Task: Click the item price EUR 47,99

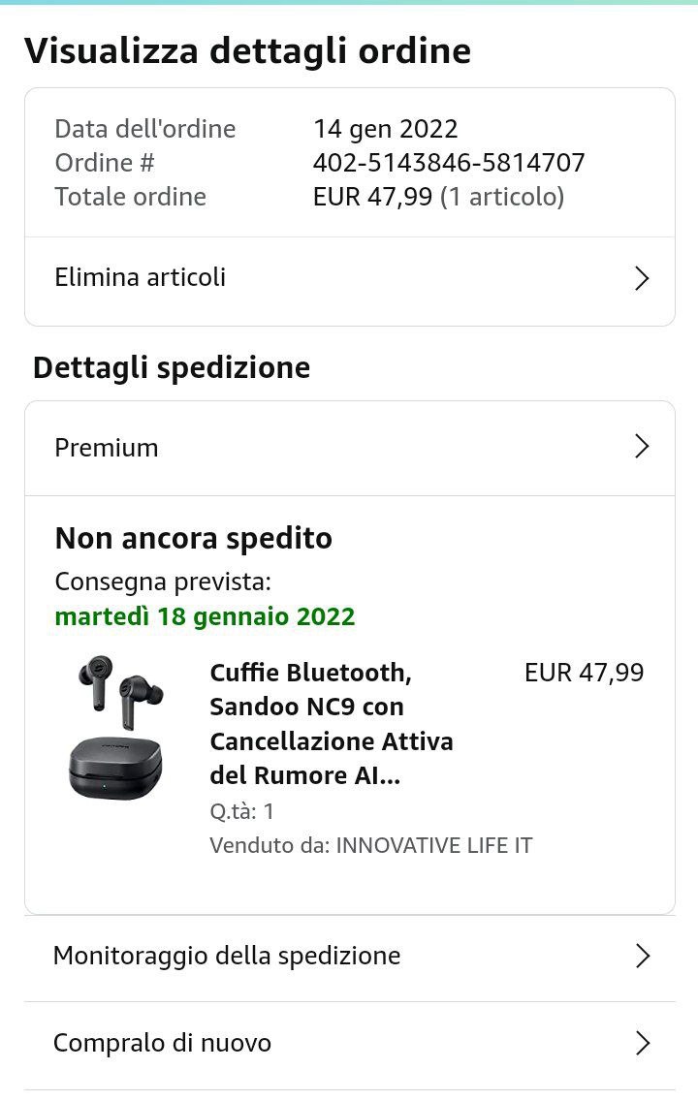Action: click(x=584, y=673)
